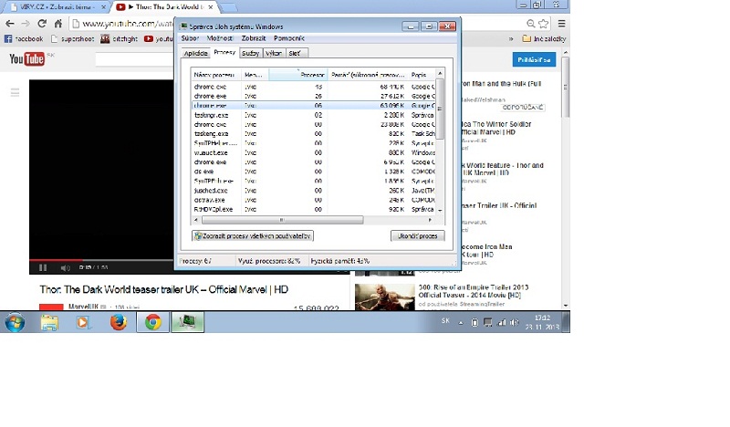
Task: Select the jusched.exe process row
Action: tap(313, 191)
